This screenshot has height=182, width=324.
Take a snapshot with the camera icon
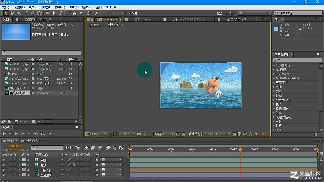pos(139,134)
